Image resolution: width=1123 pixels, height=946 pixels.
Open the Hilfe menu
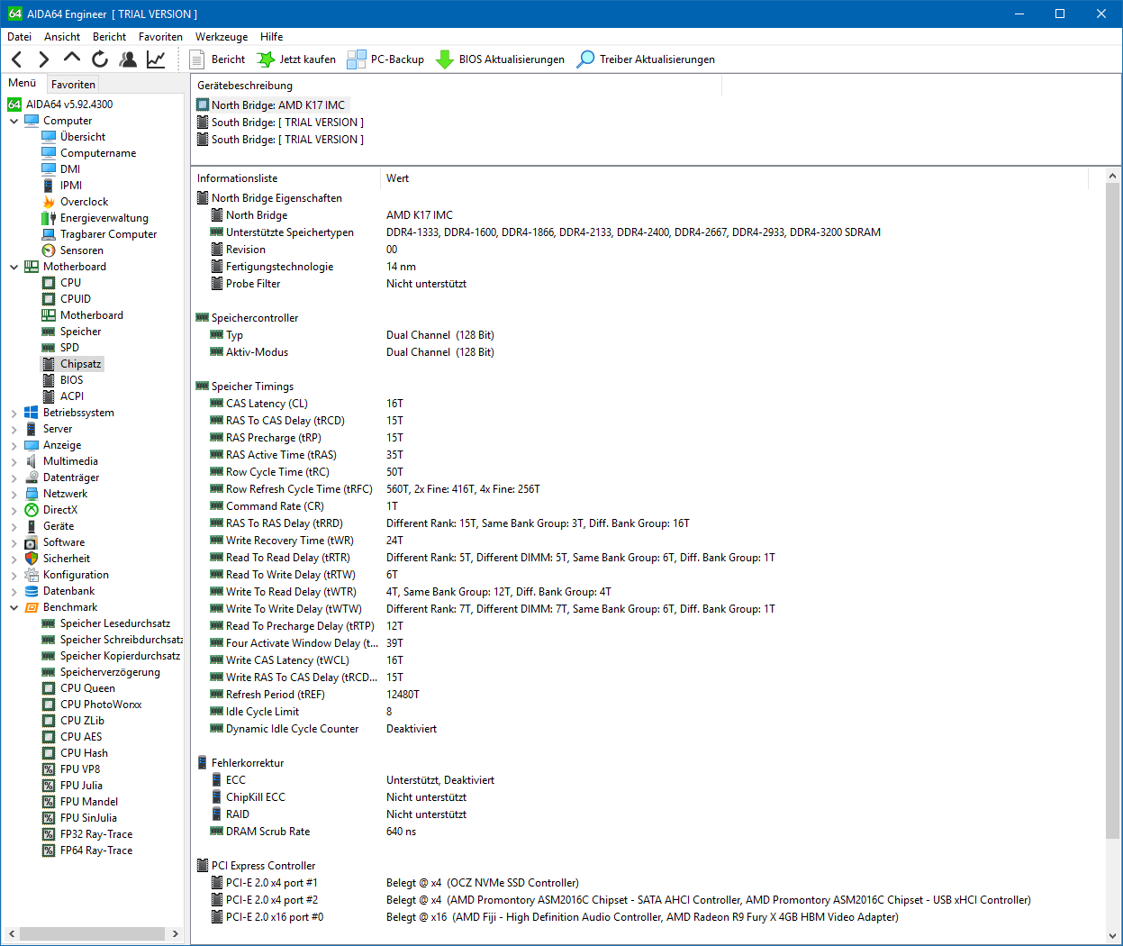[x=271, y=37]
